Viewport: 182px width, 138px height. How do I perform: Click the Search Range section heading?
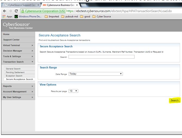pos(48,68)
